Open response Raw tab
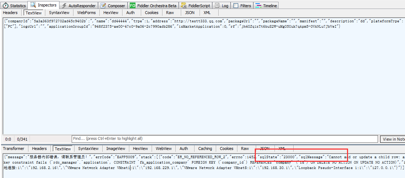This screenshot has height=178, width=405. tap(245, 149)
